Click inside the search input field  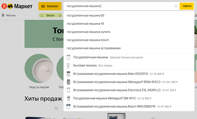(118, 6)
